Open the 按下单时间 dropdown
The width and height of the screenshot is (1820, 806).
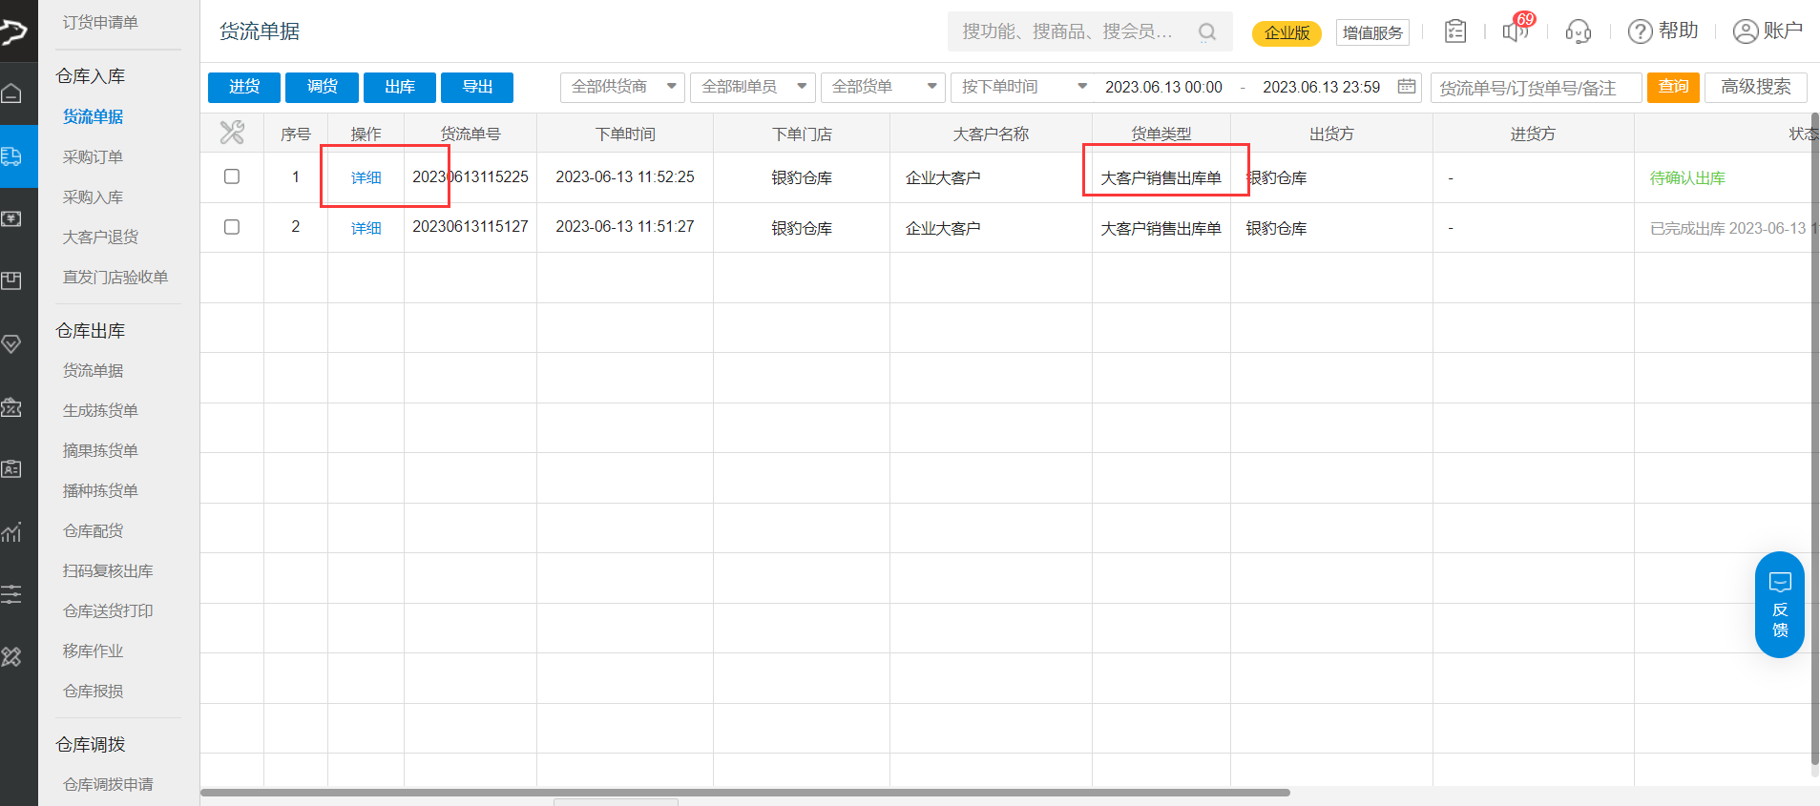(1023, 87)
